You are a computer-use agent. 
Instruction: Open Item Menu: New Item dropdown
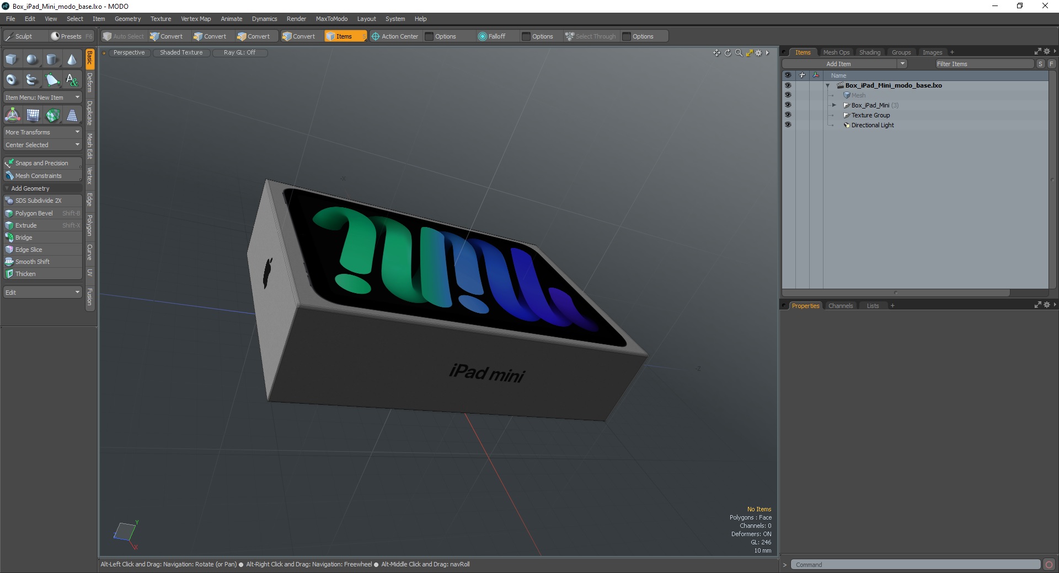42,98
